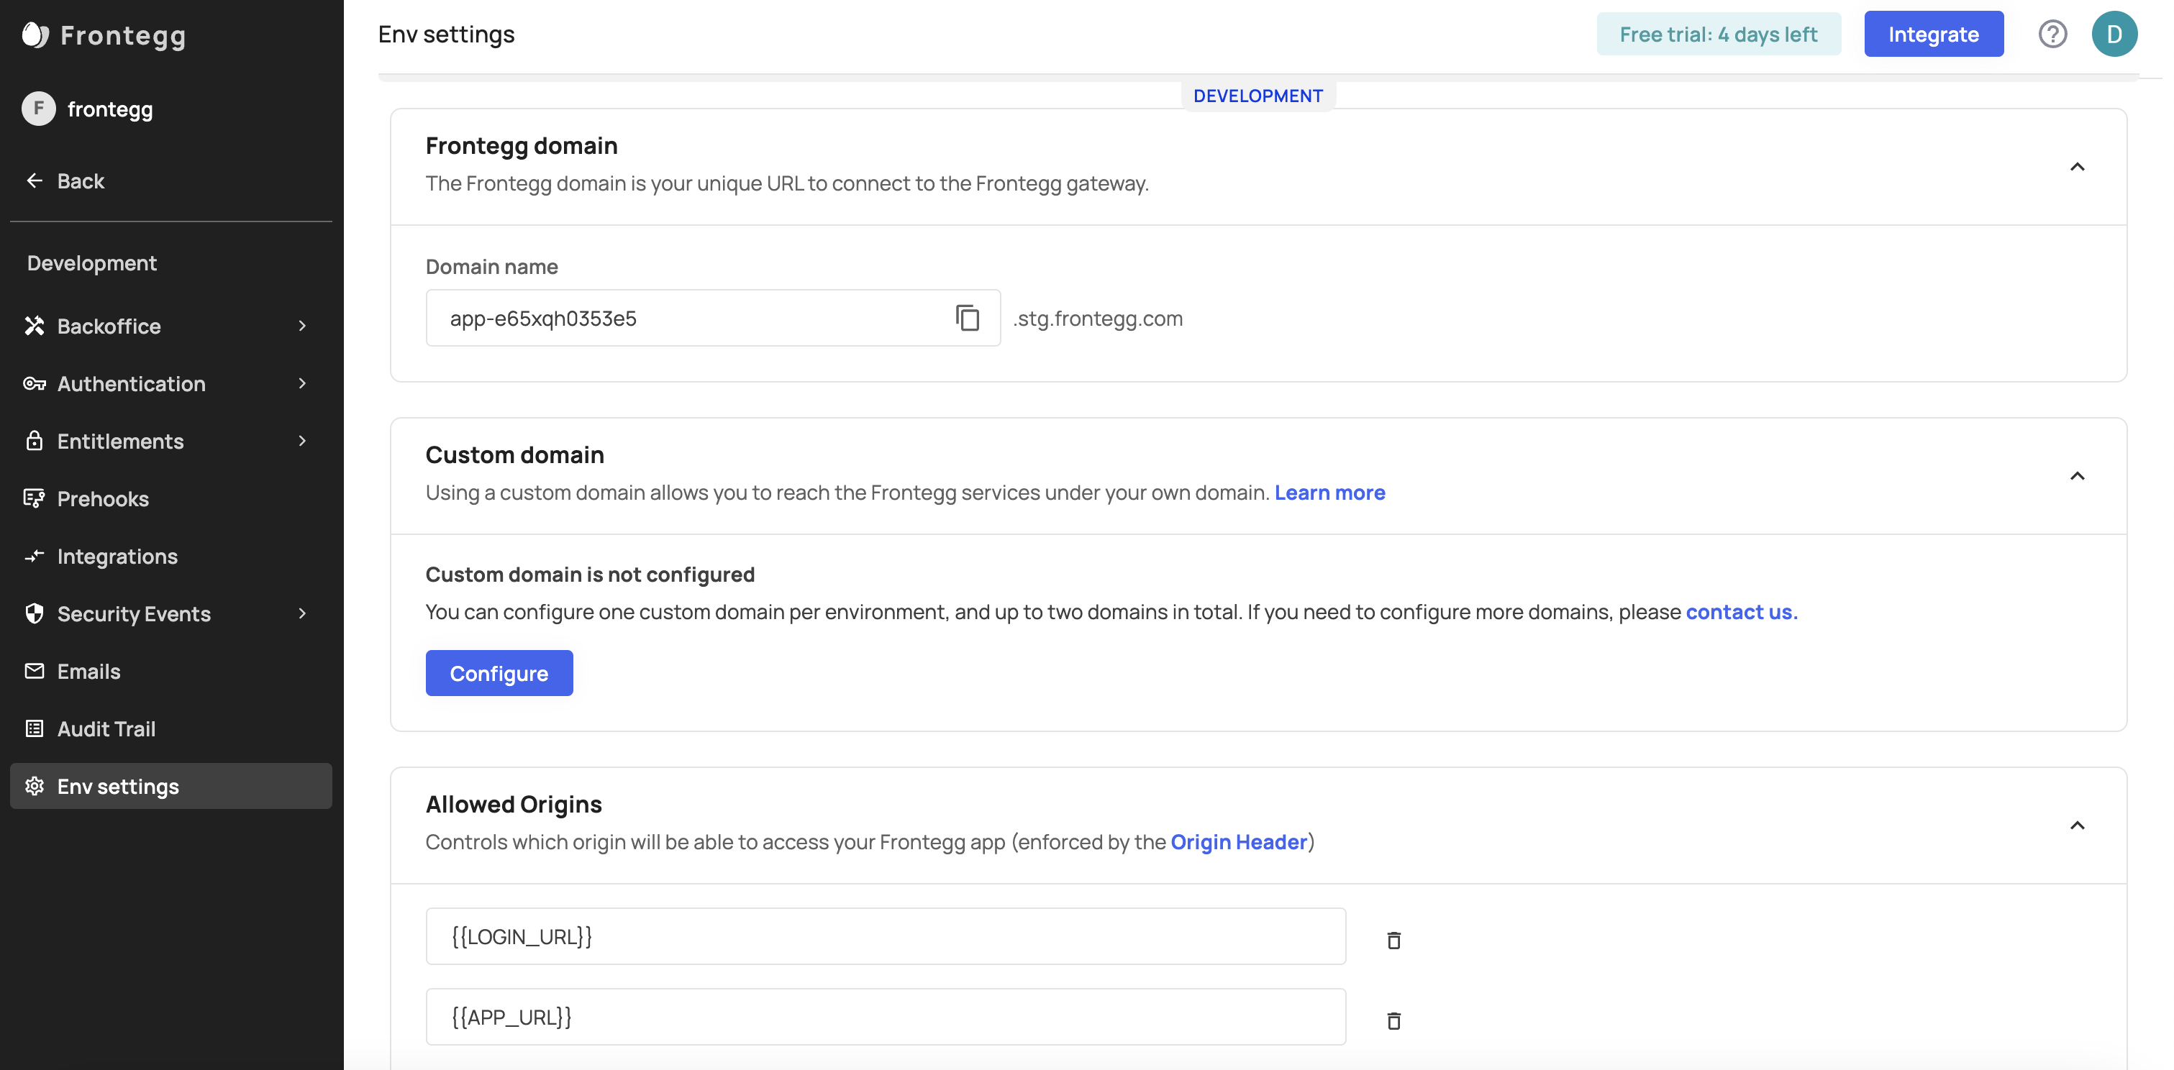Click the help question mark icon
Viewport: 2174px width, 1070px height.
[x=2052, y=34]
